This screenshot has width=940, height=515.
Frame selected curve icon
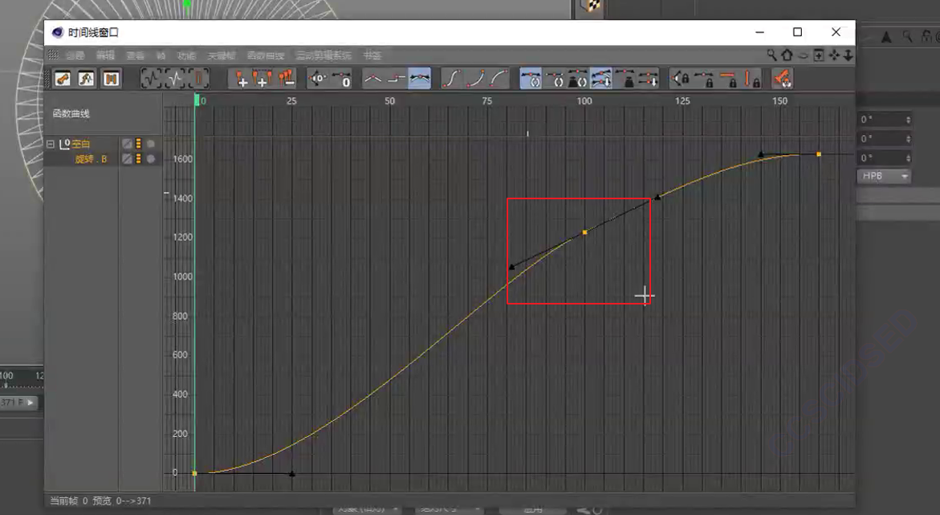[x=175, y=79]
